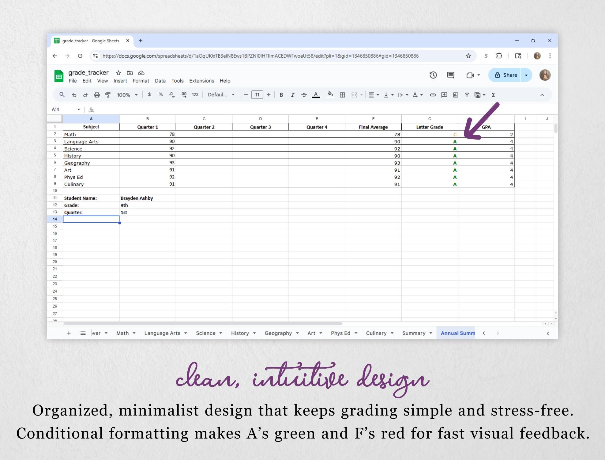Viewport: 605px width, 460px height.
Task: Increase decimal places
Action: (x=183, y=95)
